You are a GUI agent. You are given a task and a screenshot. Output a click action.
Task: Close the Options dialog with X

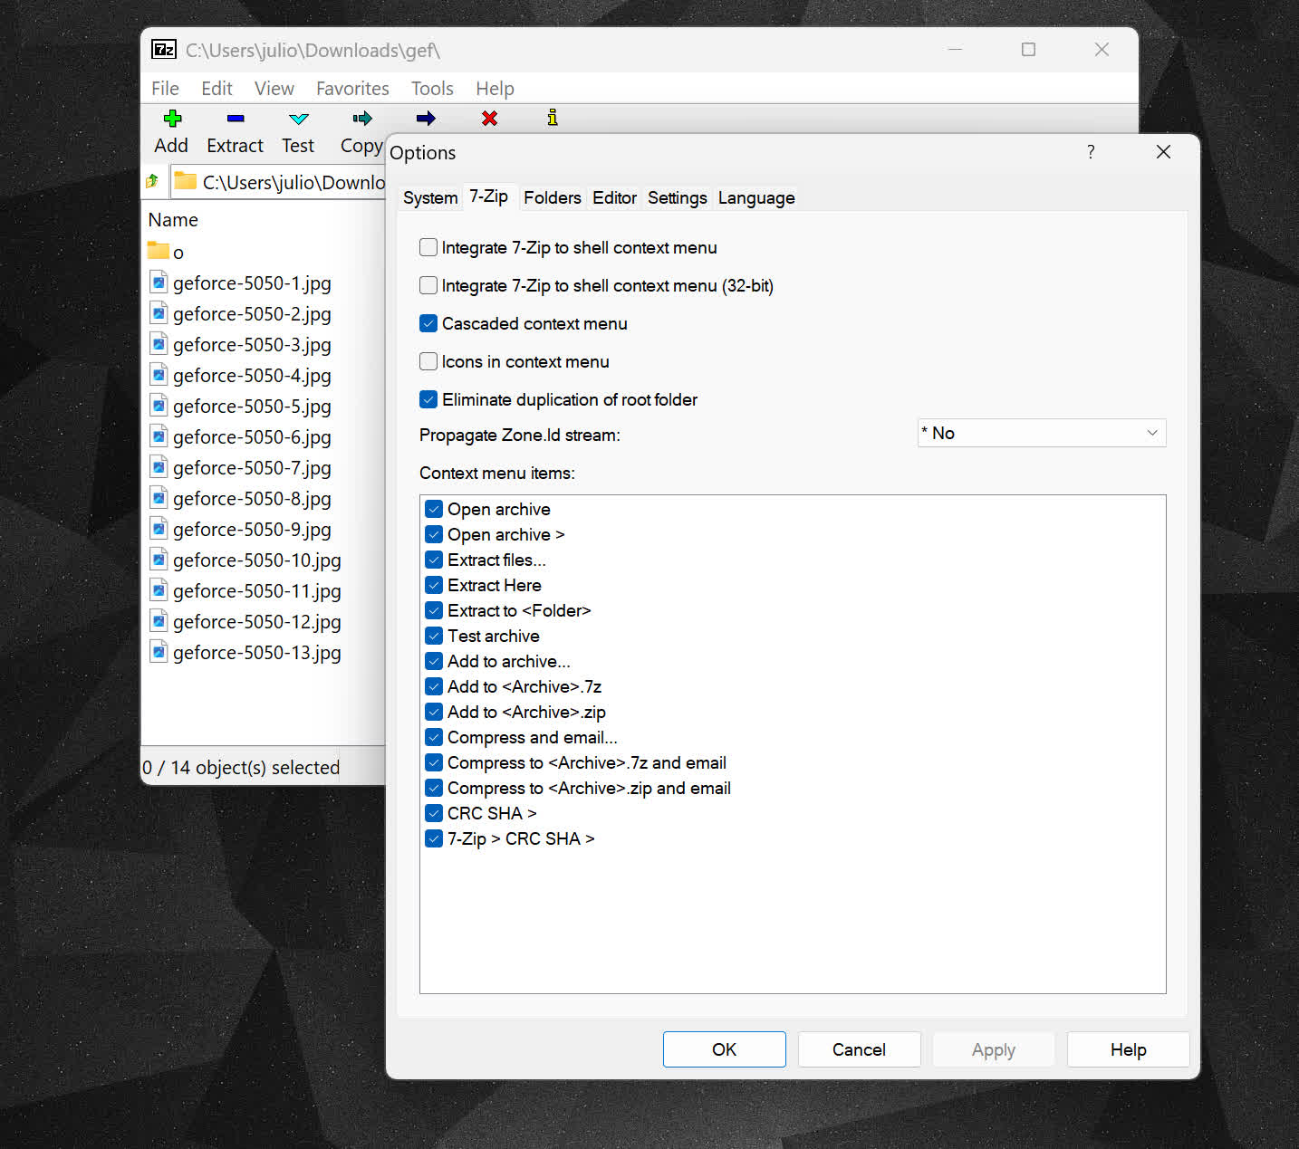[1163, 151]
